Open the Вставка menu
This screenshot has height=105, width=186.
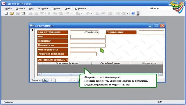pos(43,8)
